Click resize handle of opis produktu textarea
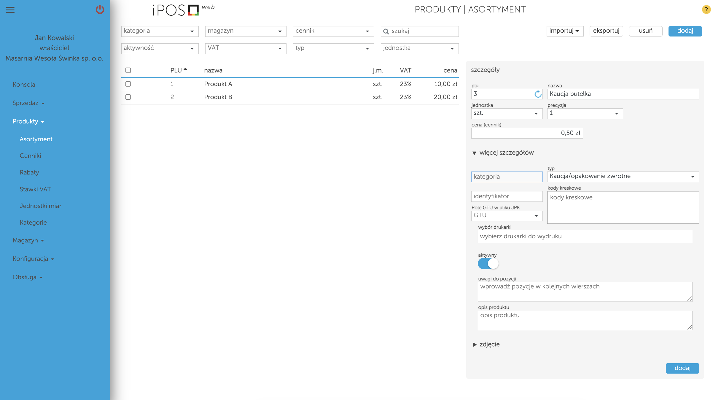Viewport: 713px width, 400px height. 690,327
